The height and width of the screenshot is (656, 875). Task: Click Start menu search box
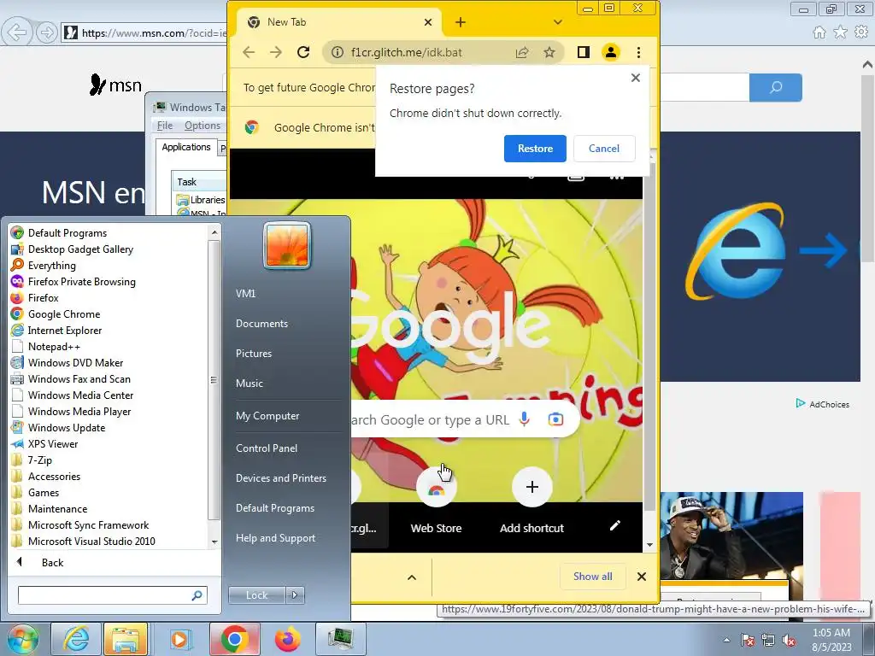112,595
